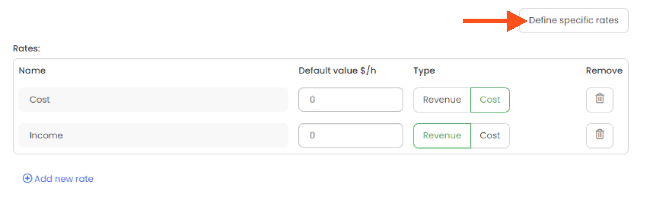Click empty space right of the Income type buttons
Screen dimensions: 653x198
point(547,135)
